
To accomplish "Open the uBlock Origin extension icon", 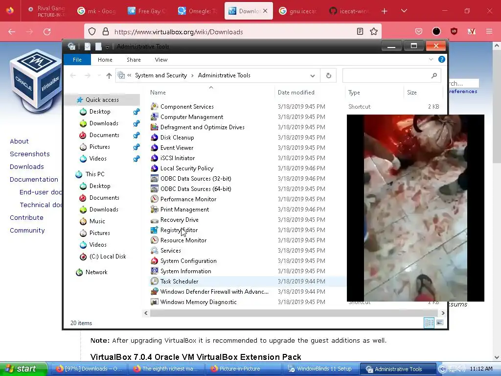I will click(x=454, y=31).
